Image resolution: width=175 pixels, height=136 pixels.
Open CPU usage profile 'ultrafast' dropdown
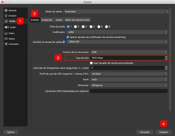(129, 74)
